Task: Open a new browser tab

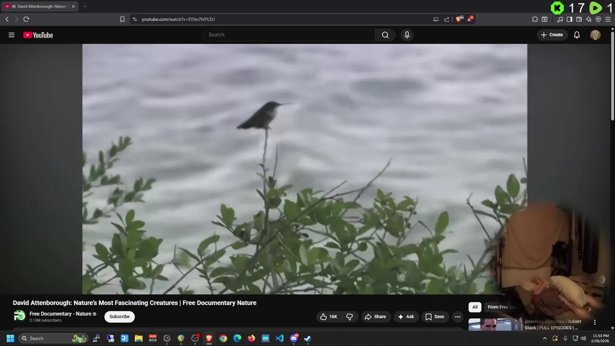Action: pos(85,7)
